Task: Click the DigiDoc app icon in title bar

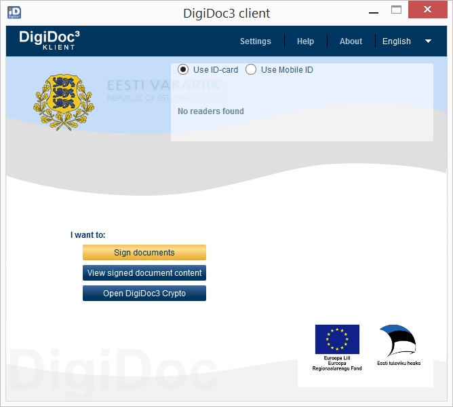Action: click(x=14, y=13)
